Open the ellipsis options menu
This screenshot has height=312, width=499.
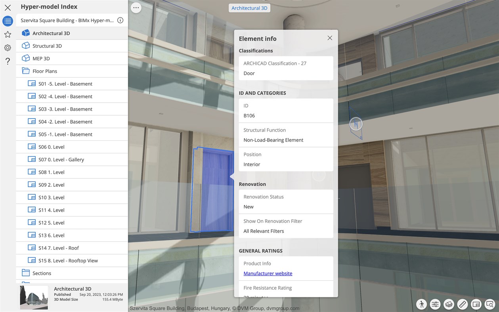[136, 8]
